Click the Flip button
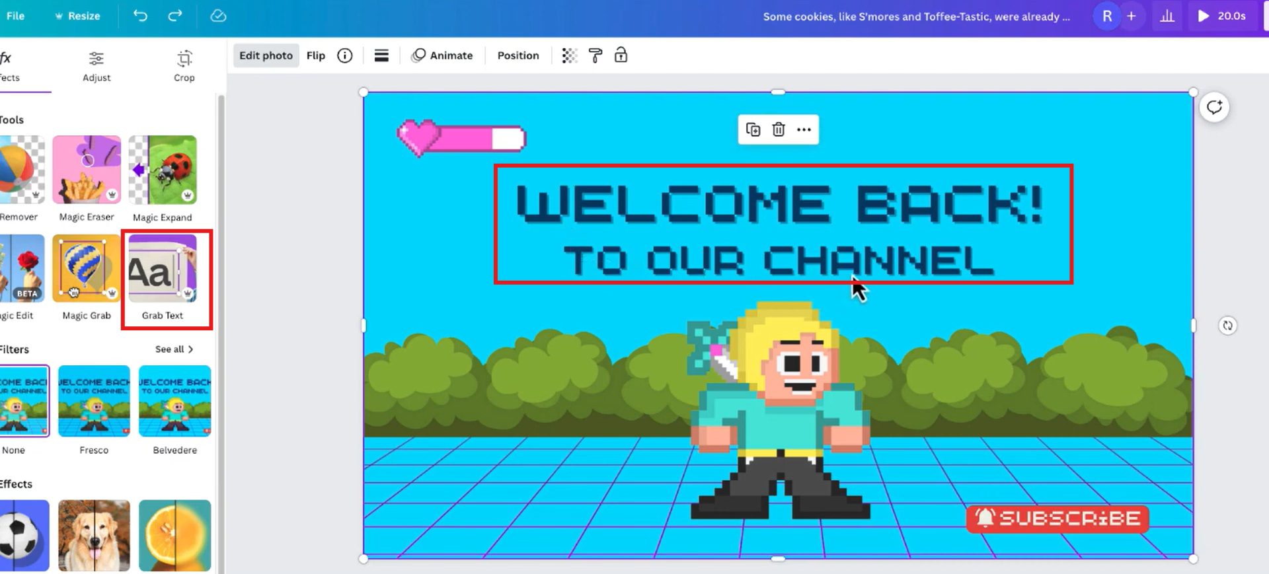 click(x=316, y=55)
